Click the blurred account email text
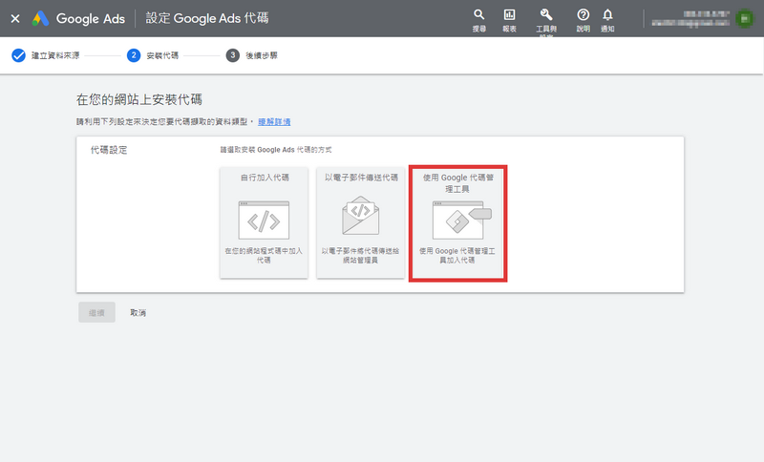The width and height of the screenshot is (764, 462). click(x=690, y=22)
